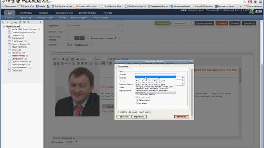Click Обновить button in the dialog
The width and height of the screenshot is (264, 148).
[x=124, y=117]
